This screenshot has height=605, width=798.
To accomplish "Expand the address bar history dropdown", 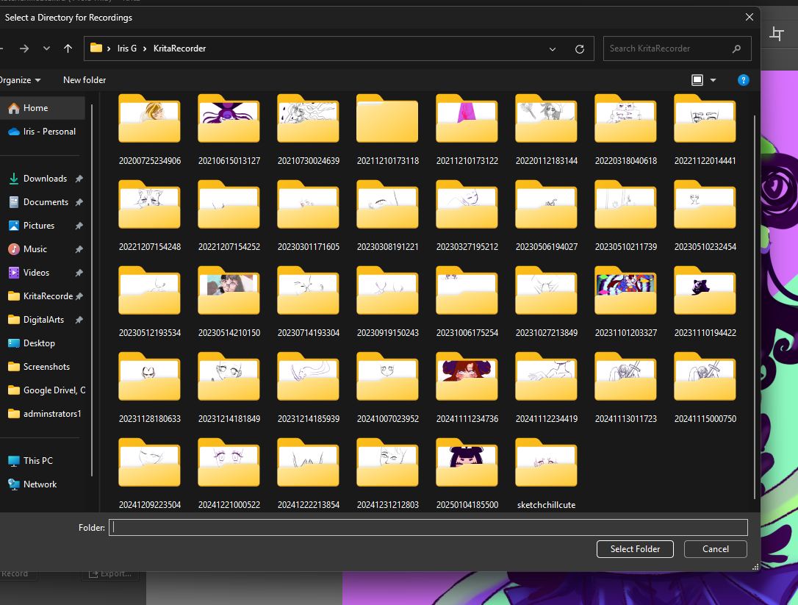I will [x=553, y=49].
